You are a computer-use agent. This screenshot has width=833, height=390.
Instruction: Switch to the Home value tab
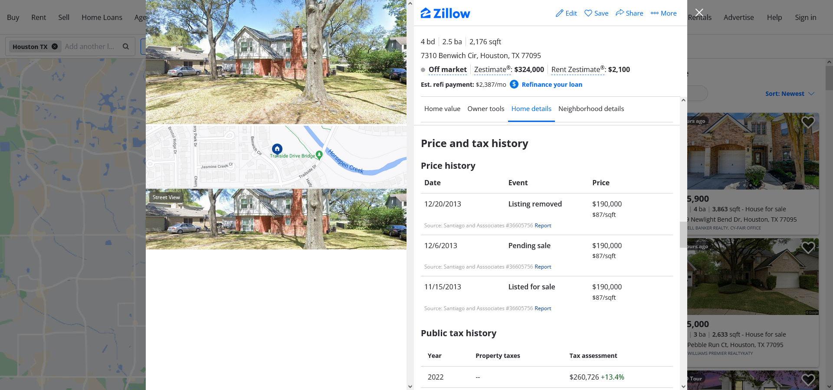pyautogui.click(x=442, y=109)
